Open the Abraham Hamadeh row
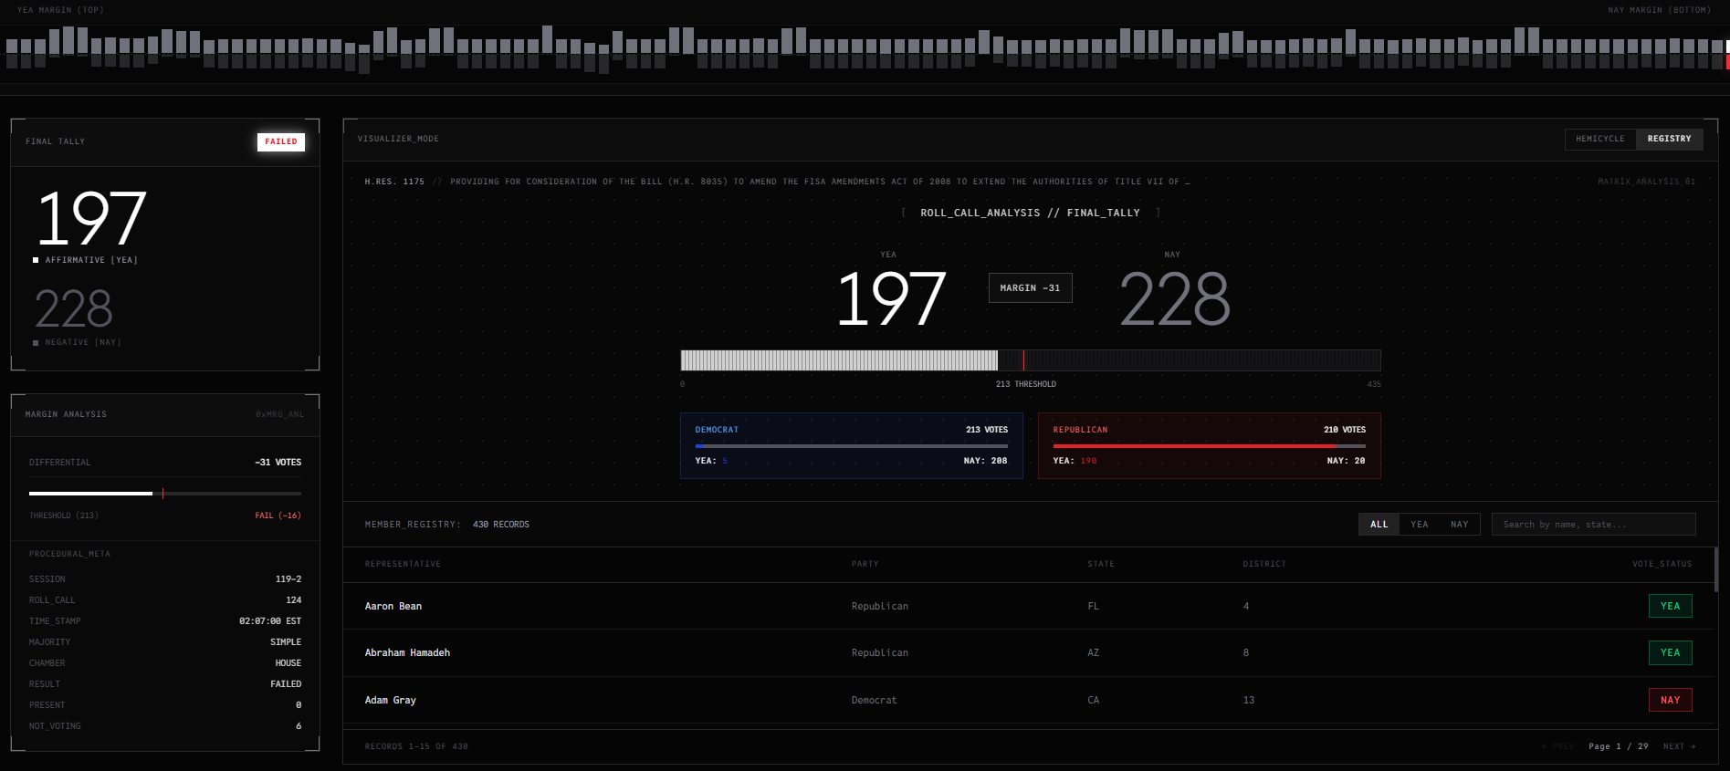 click(x=1028, y=653)
